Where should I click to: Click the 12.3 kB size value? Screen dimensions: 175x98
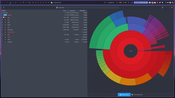coord(66,35)
